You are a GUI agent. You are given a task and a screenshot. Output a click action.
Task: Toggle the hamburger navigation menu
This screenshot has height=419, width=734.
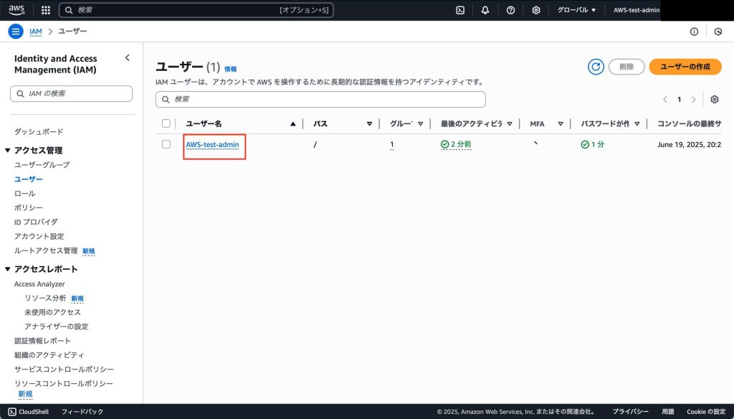[x=16, y=32]
